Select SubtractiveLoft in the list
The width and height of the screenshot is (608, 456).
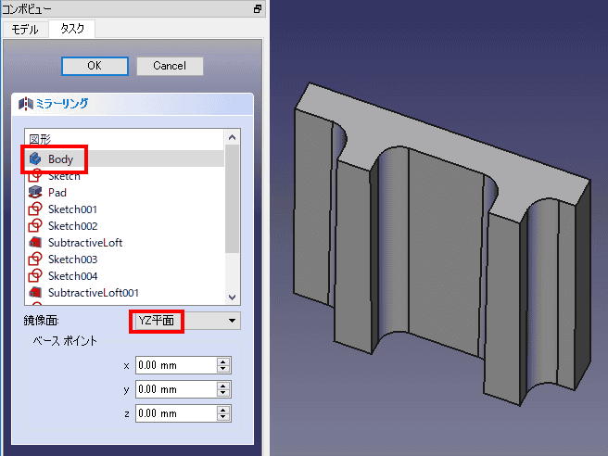(x=124, y=242)
